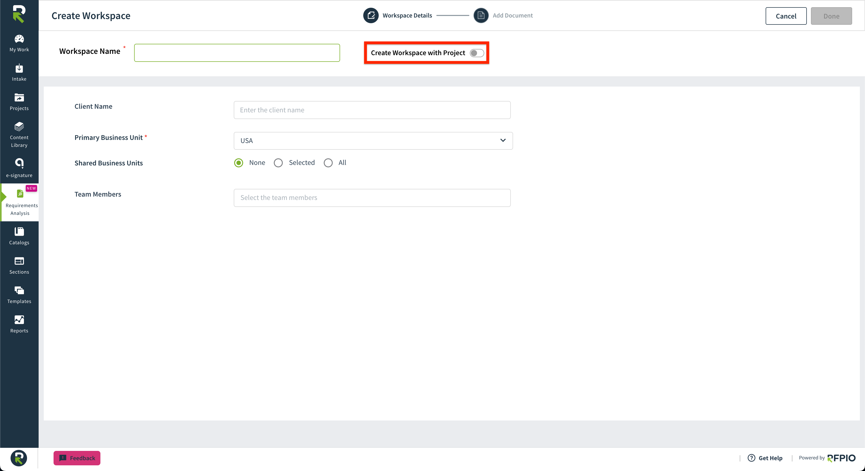Open Reports from the sidebar

19,324
